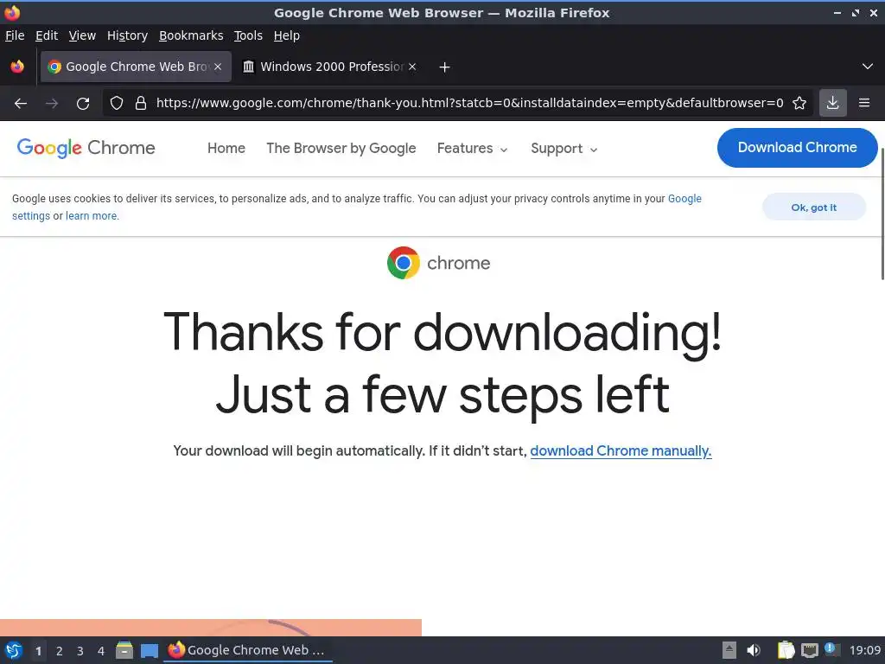Screen dimensions: 885x664
Task: Switch to workspace 1
Action: click(38, 651)
